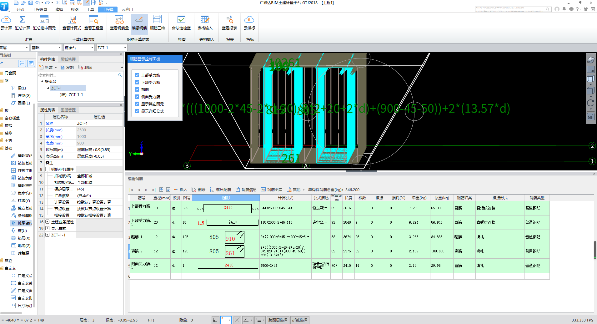Collapse 桩承台 node in component tree
Image resolution: width=597 pixels, height=324 pixels.
pos(42,81)
